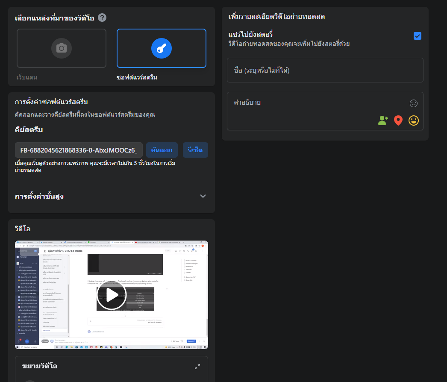Click the คัดลอก copy button
The image size is (447, 382).
(162, 150)
